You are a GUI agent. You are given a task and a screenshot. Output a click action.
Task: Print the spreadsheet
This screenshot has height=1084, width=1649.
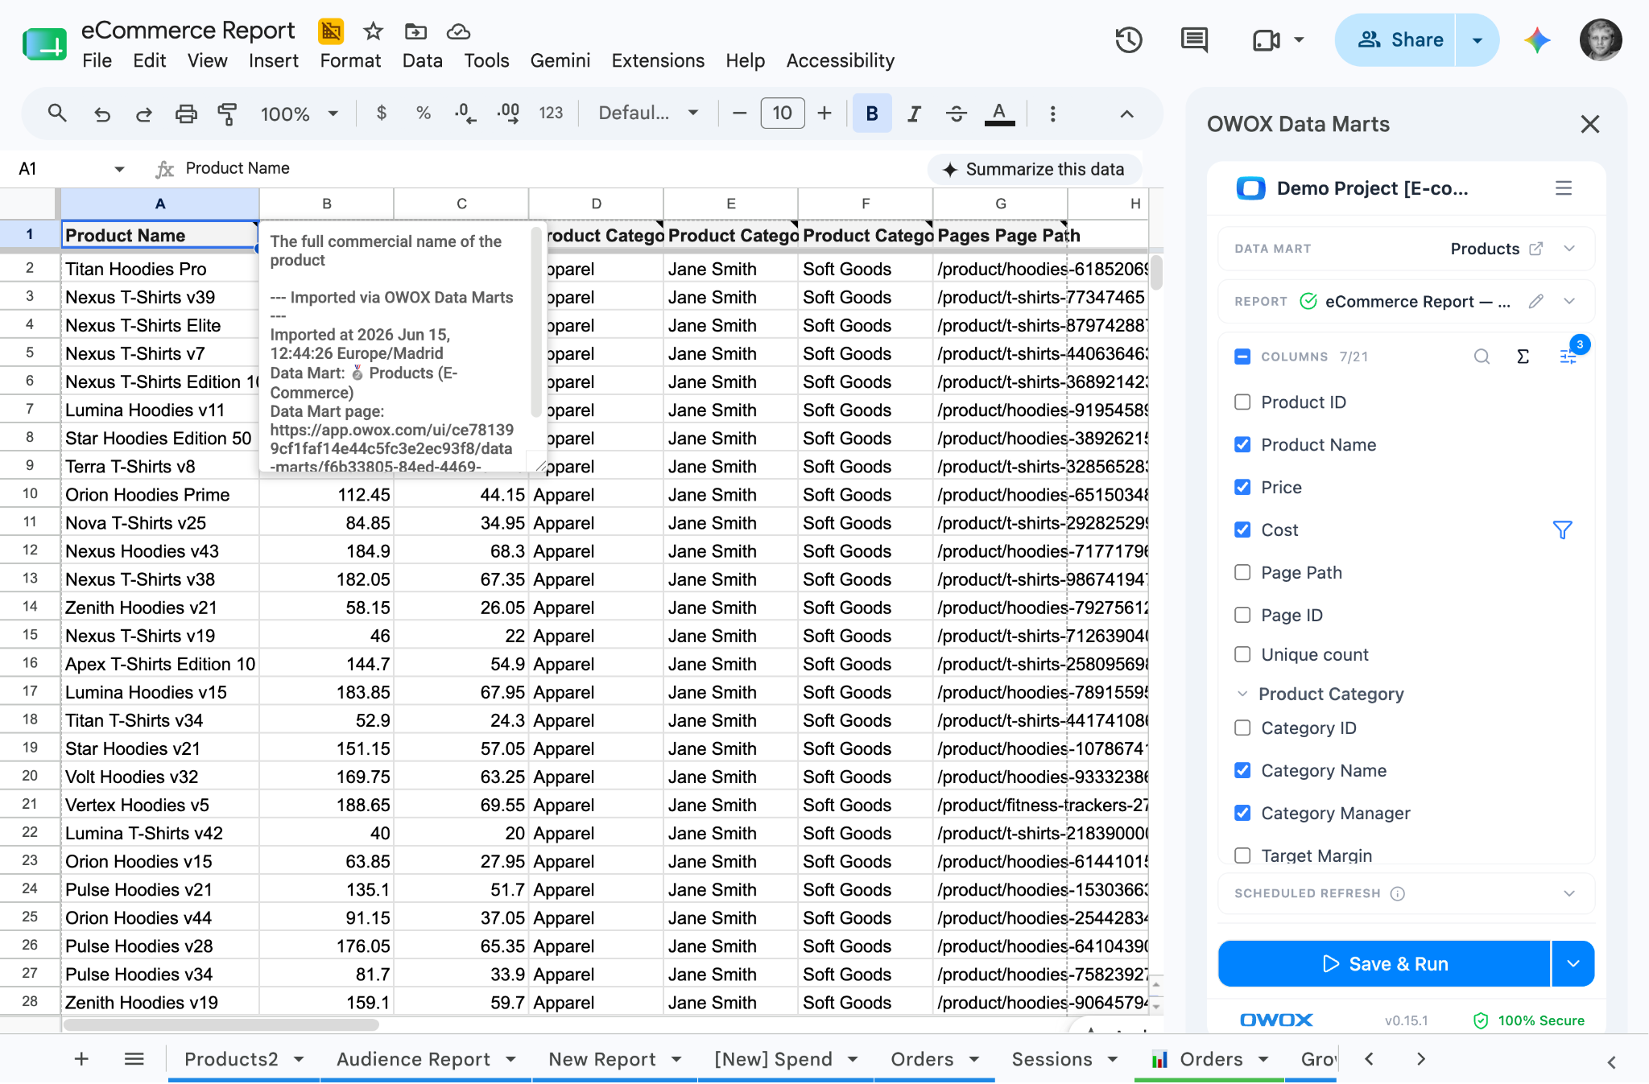tap(186, 113)
